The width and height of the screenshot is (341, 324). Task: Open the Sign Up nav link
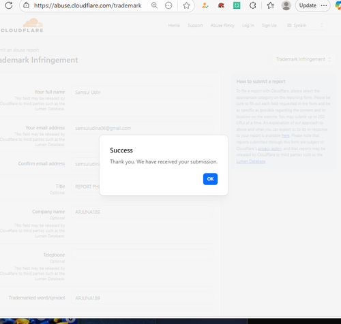(x=269, y=25)
